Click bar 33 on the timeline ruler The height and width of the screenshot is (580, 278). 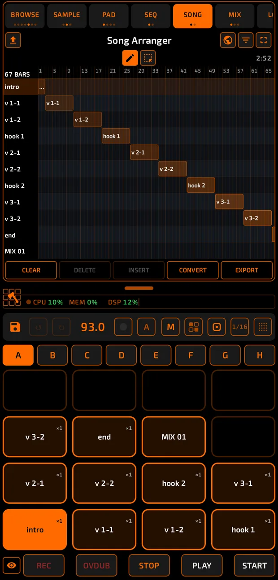[x=155, y=71]
